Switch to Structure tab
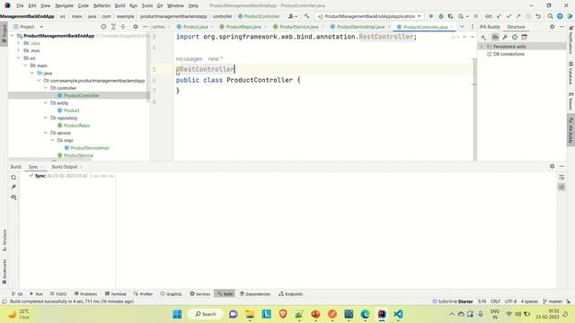The height and width of the screenshot is (323, 575). point(516,27)
